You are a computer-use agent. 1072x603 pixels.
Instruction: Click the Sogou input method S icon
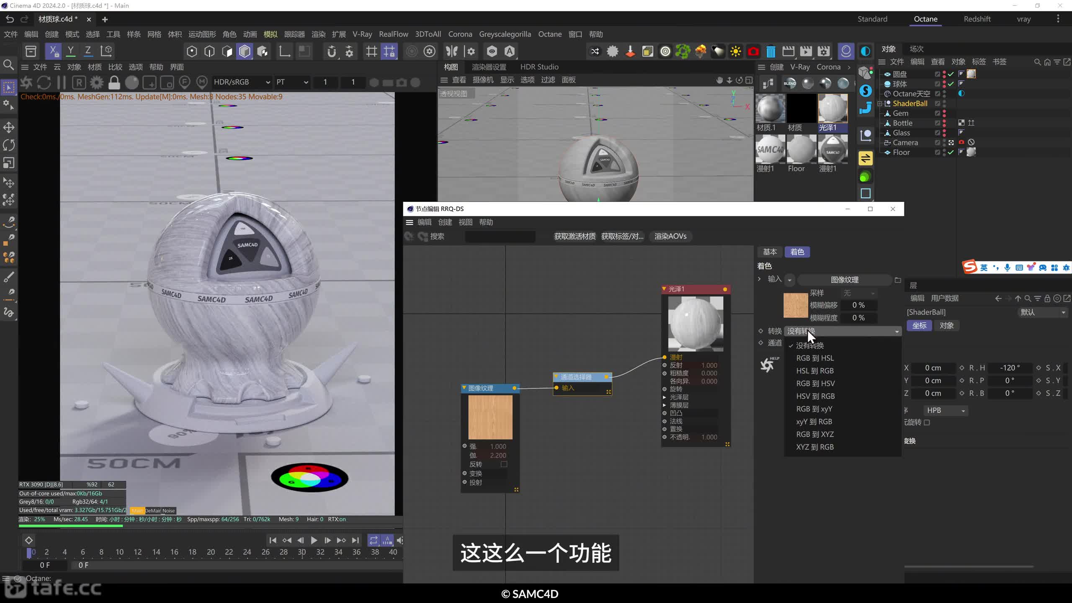coord(969,267)
